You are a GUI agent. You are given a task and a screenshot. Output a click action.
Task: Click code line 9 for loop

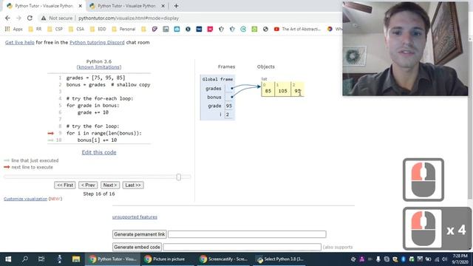point(104,133)
